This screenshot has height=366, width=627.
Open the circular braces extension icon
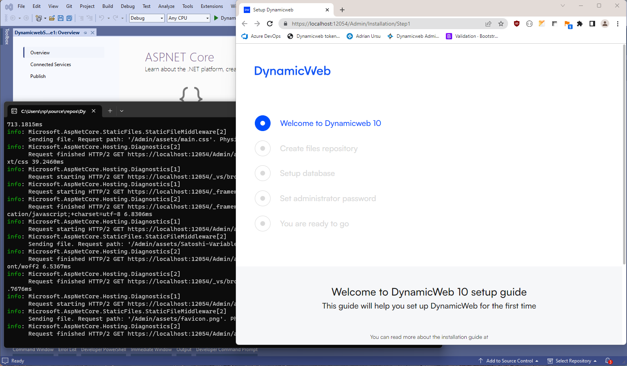tap(529, 24)
